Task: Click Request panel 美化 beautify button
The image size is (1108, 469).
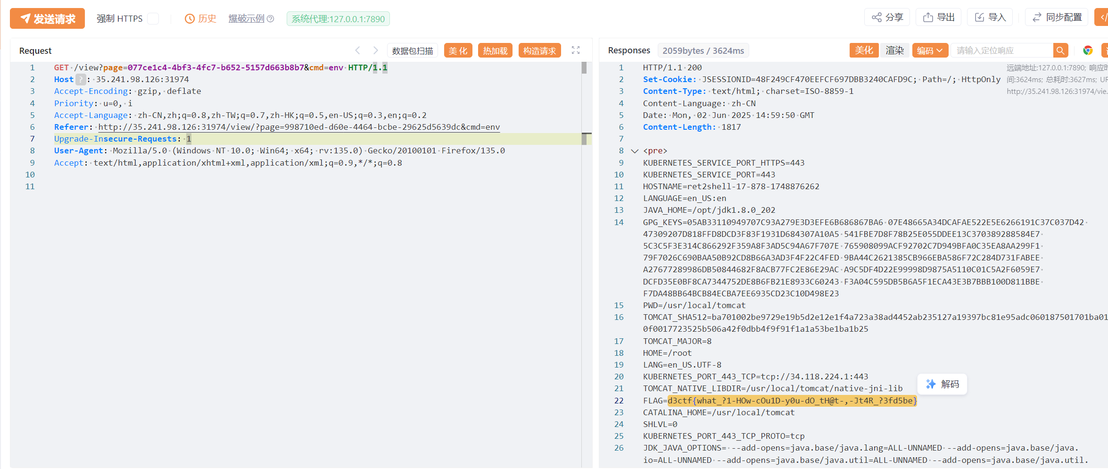Action: click(x=458, y=50)
